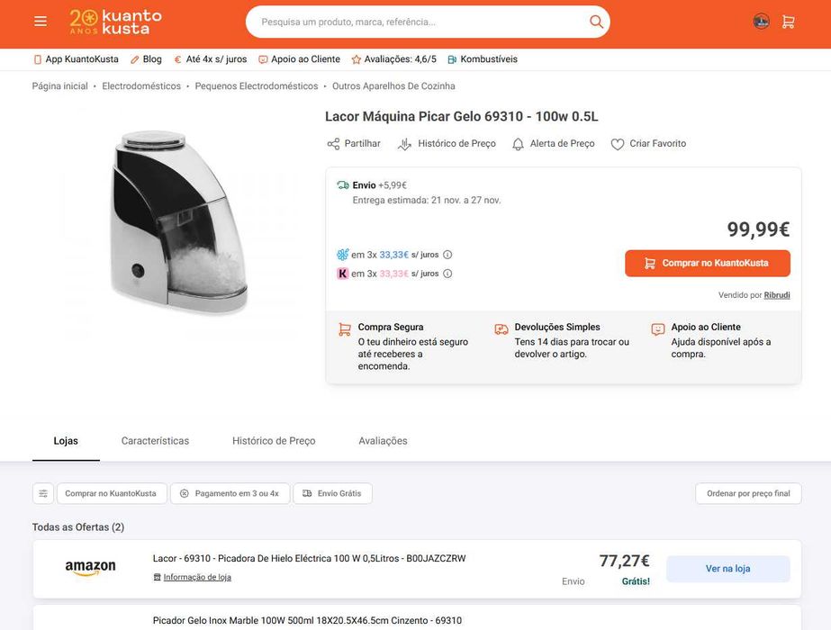This screenshot has width=831, height=630.
Task: Open the shopping cart
Action: pyautogui.click(x=788, y=22)
